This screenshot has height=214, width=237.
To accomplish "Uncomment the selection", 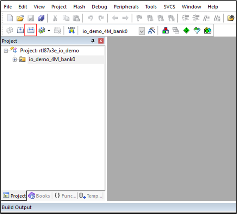I will (217, 18).
